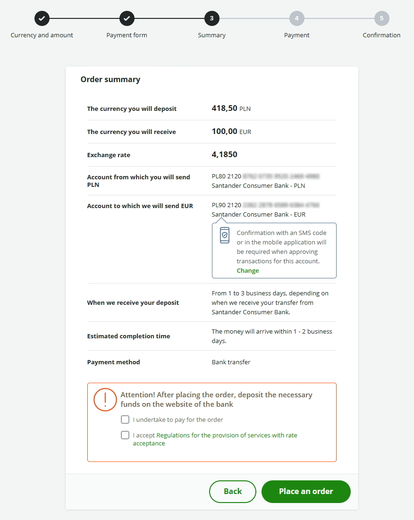Click the 4,1850 exchange rate value
This screenshot has width=414, height=520.
225,155
